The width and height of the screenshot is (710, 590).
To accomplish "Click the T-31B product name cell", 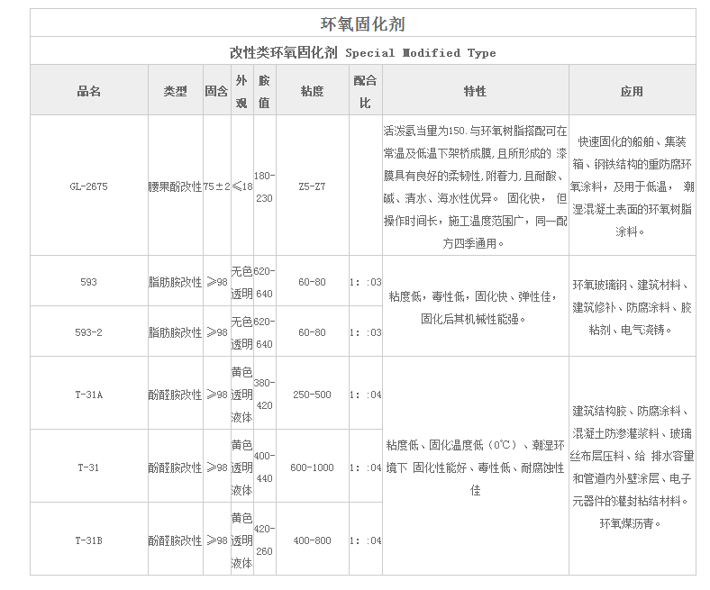I will coord(88,540).
